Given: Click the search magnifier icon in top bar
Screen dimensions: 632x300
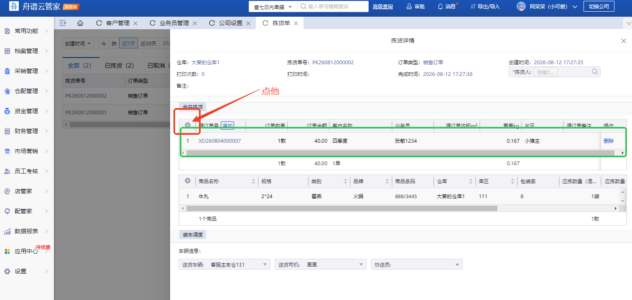Looking at the screenshot, I should (303, 7).
